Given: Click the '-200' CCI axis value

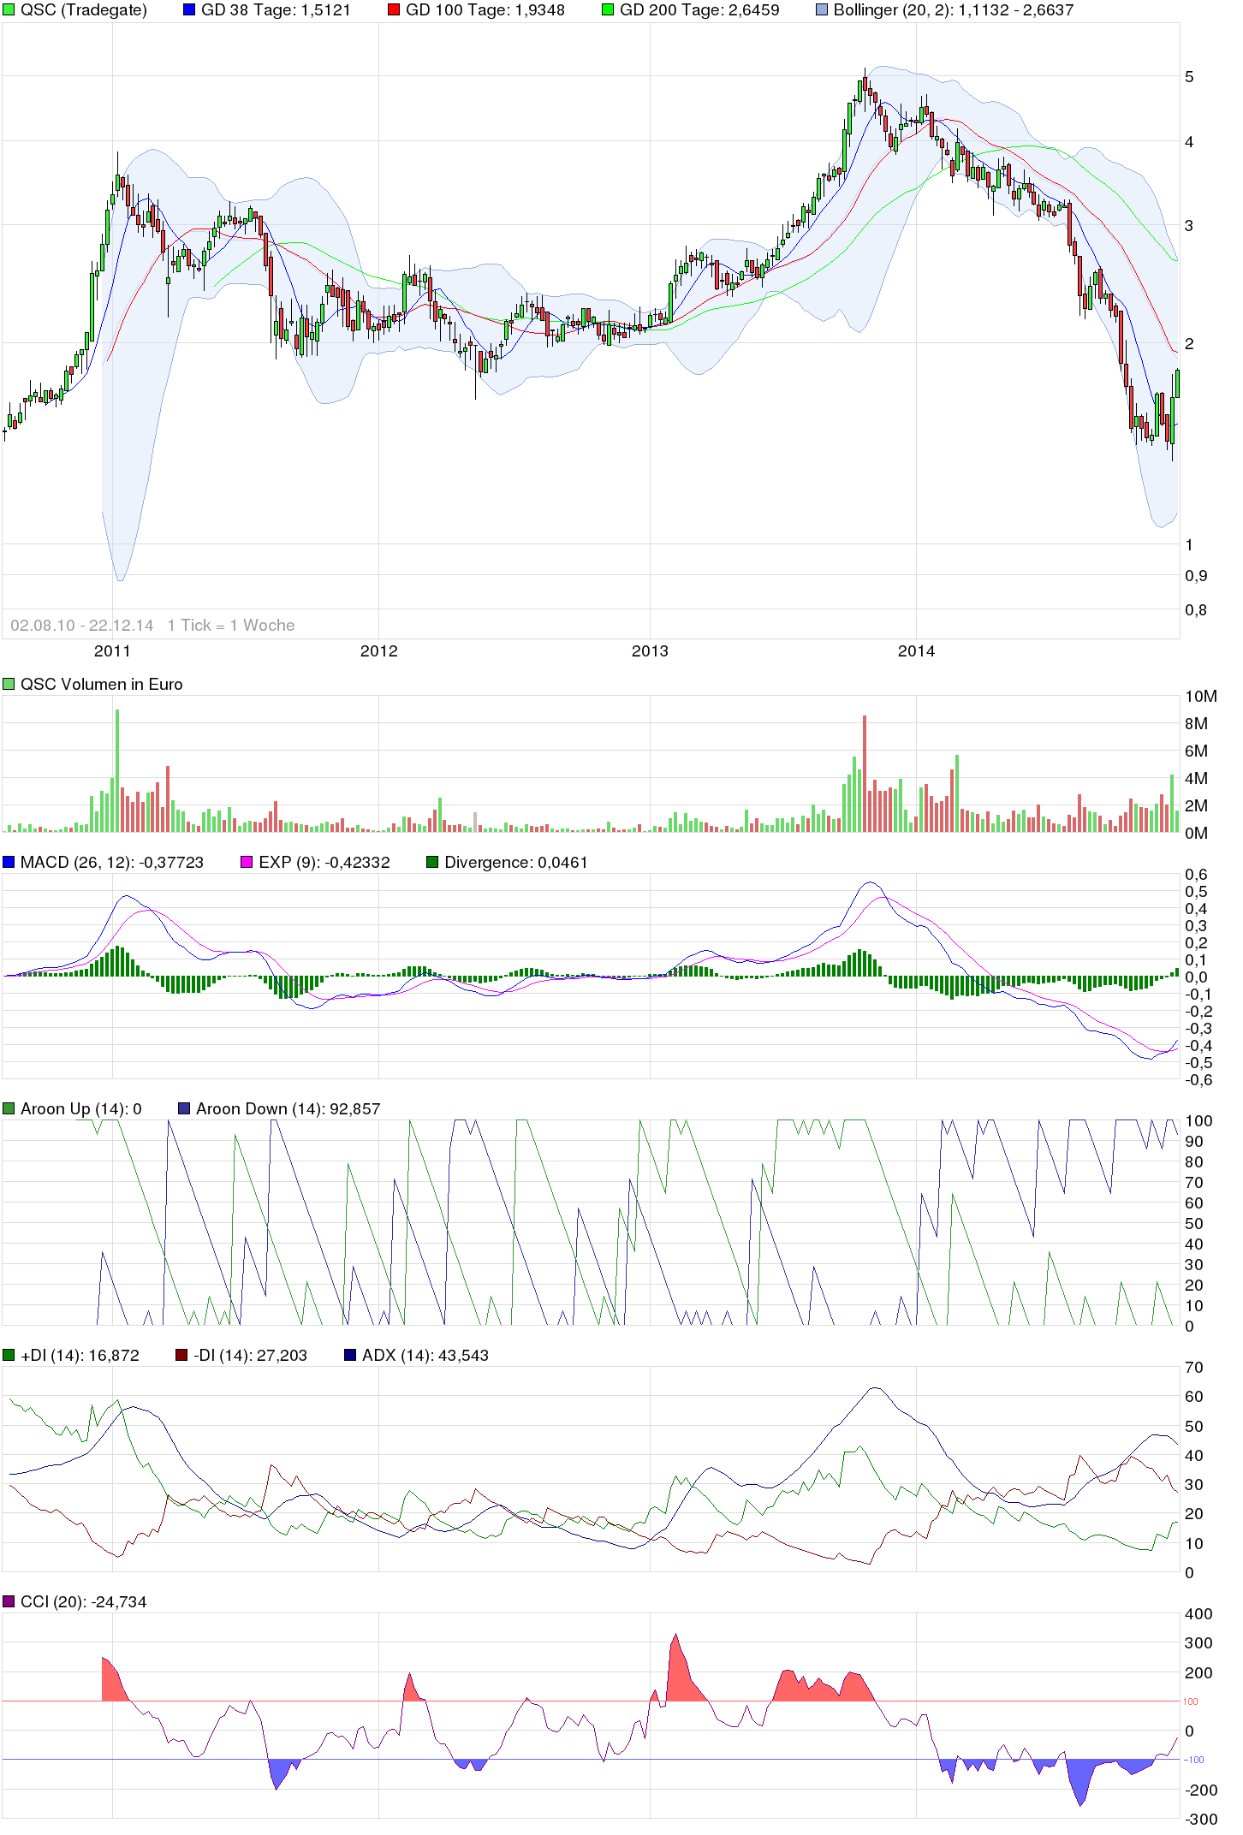Looking at the screenshot, I should click(1201, 1790).
